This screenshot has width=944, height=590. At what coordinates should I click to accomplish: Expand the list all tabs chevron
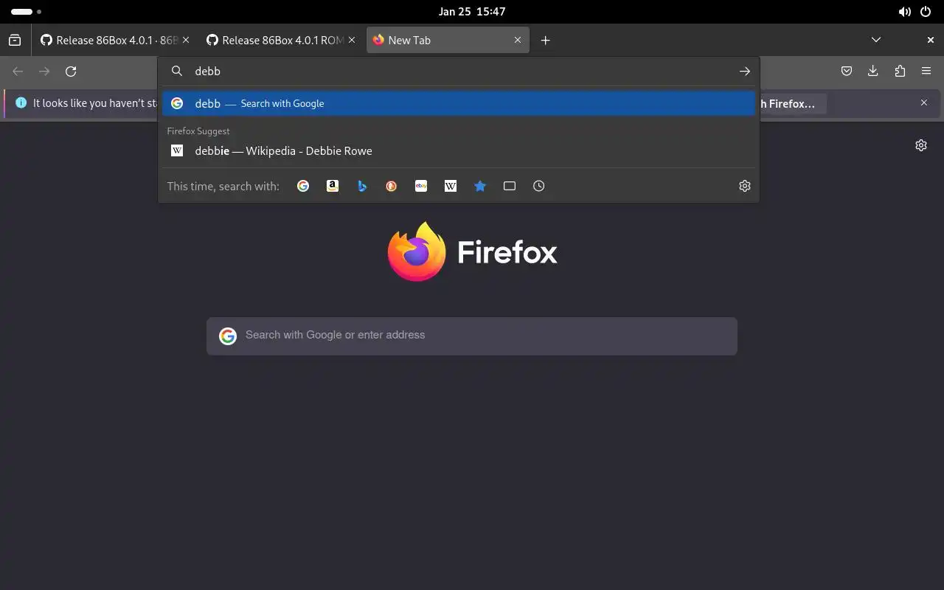point(876,40)
